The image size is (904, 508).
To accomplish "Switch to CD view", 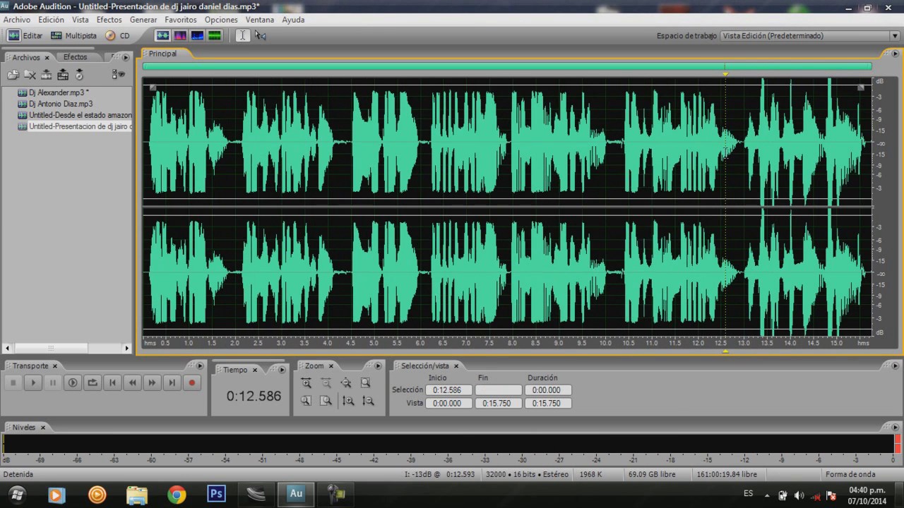I will point(118,35).
